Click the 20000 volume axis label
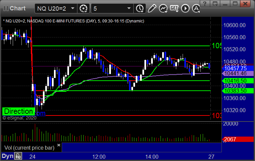This screenshot has height=161, width=255. pyautogui.click(x=231, y=124)
